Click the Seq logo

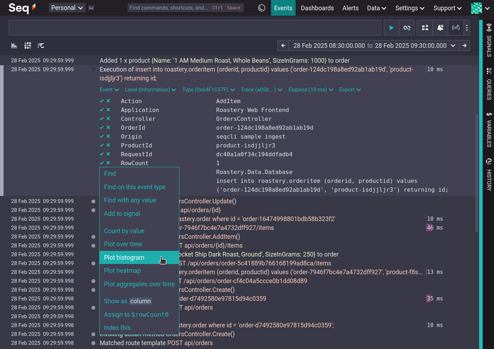click(22, 8)
